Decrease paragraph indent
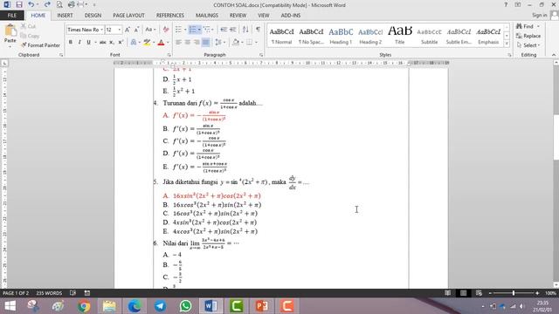This screenshot has width=559, height=314. tap(224, 30)
